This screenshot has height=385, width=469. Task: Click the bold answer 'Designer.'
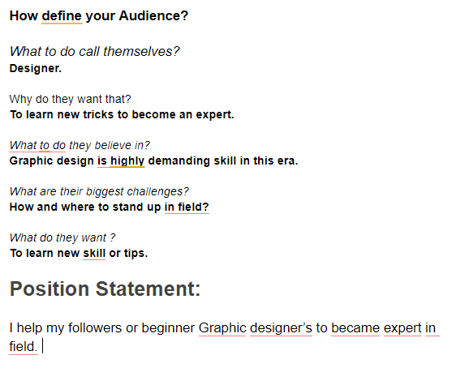[35, 68]
